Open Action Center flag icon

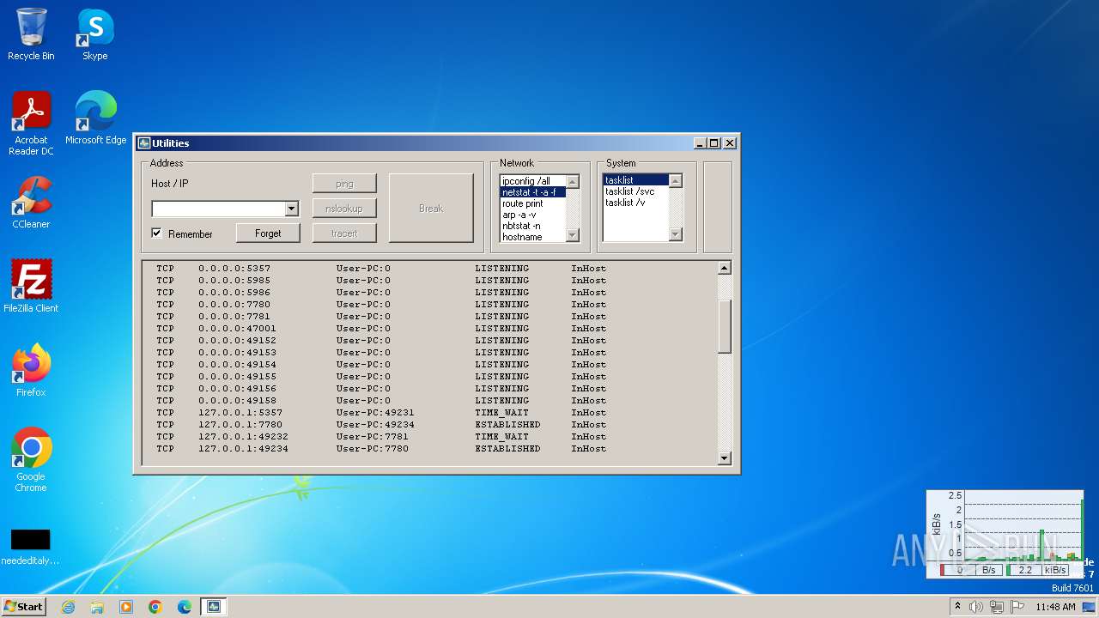click(1017, 607)
